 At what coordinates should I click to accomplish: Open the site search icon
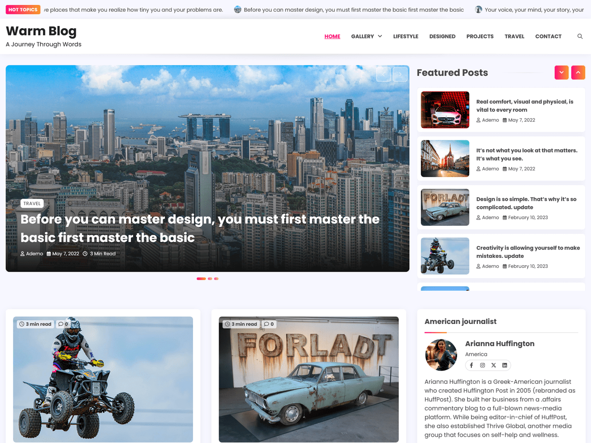click(x=580, y=36)
